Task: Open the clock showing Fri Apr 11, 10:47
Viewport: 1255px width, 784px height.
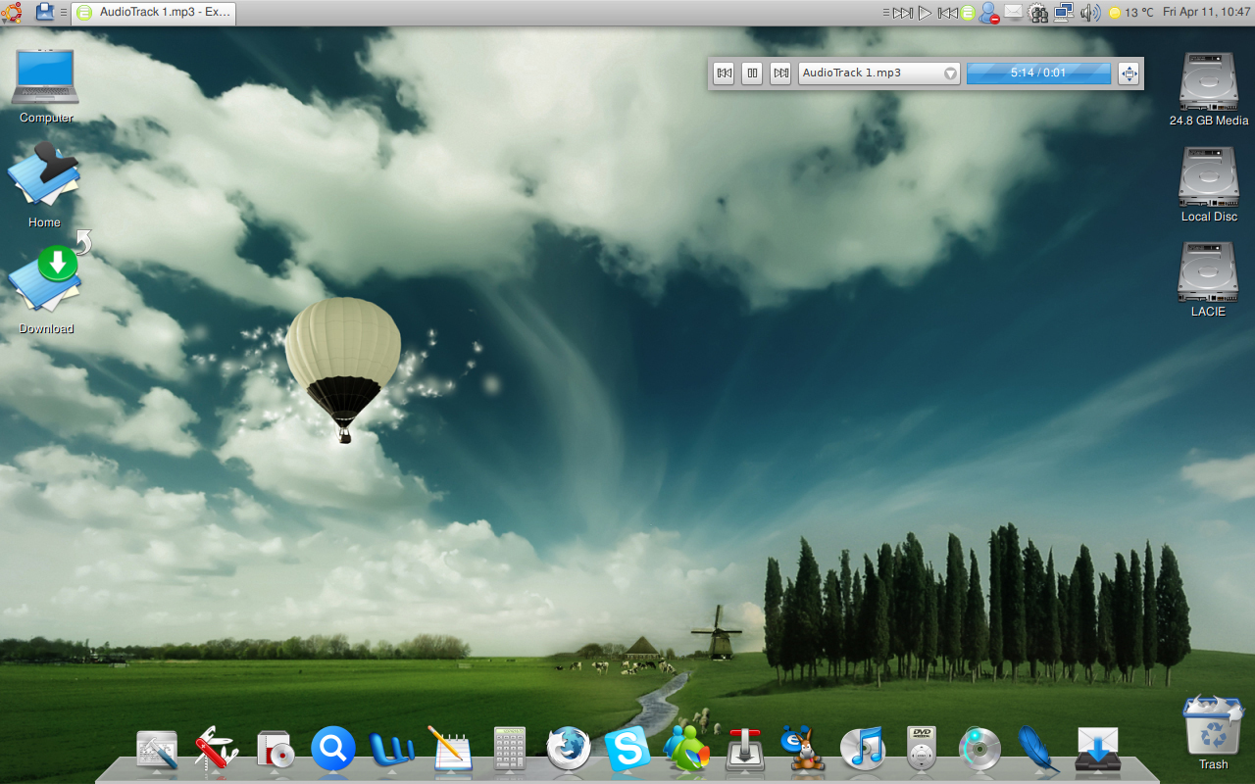Action: 1205,13
